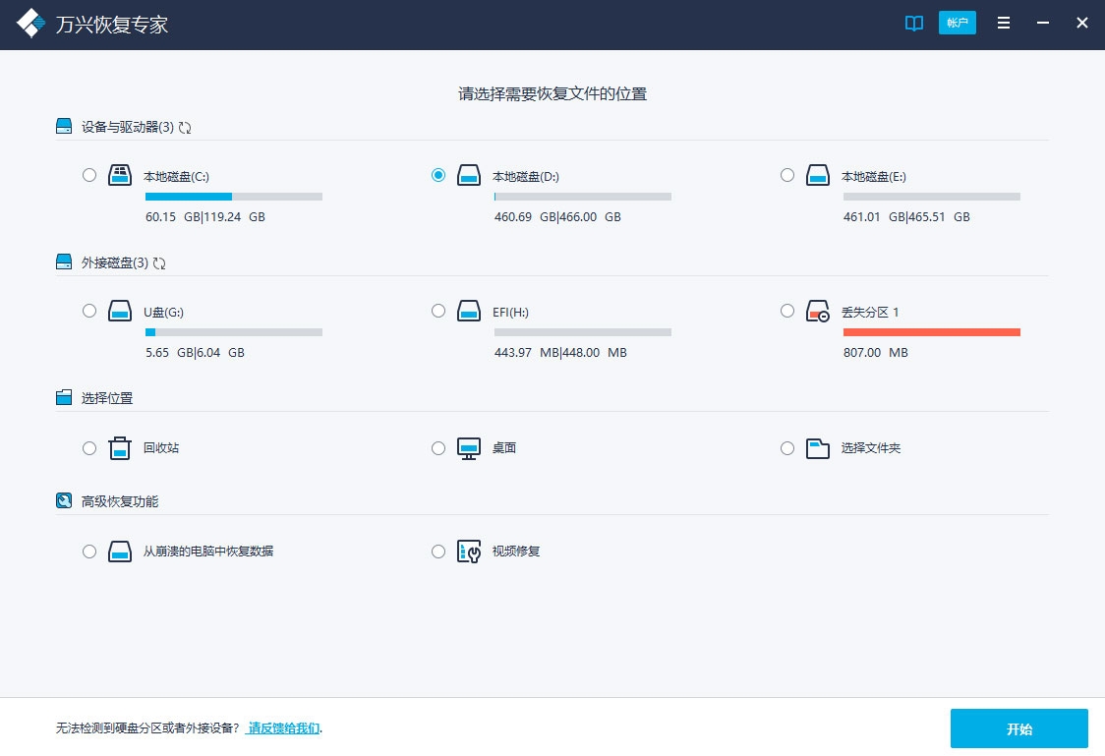Click the EFI(H:) drive icon

[468, 311]
